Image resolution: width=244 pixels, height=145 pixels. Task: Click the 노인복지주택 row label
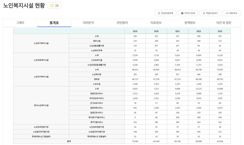pyautogui.click(x=97, y=51)
